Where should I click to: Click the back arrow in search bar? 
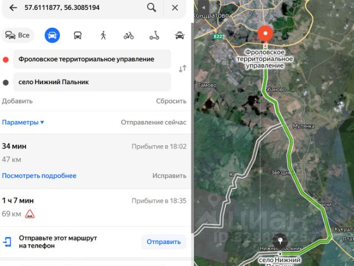point(13,8)
